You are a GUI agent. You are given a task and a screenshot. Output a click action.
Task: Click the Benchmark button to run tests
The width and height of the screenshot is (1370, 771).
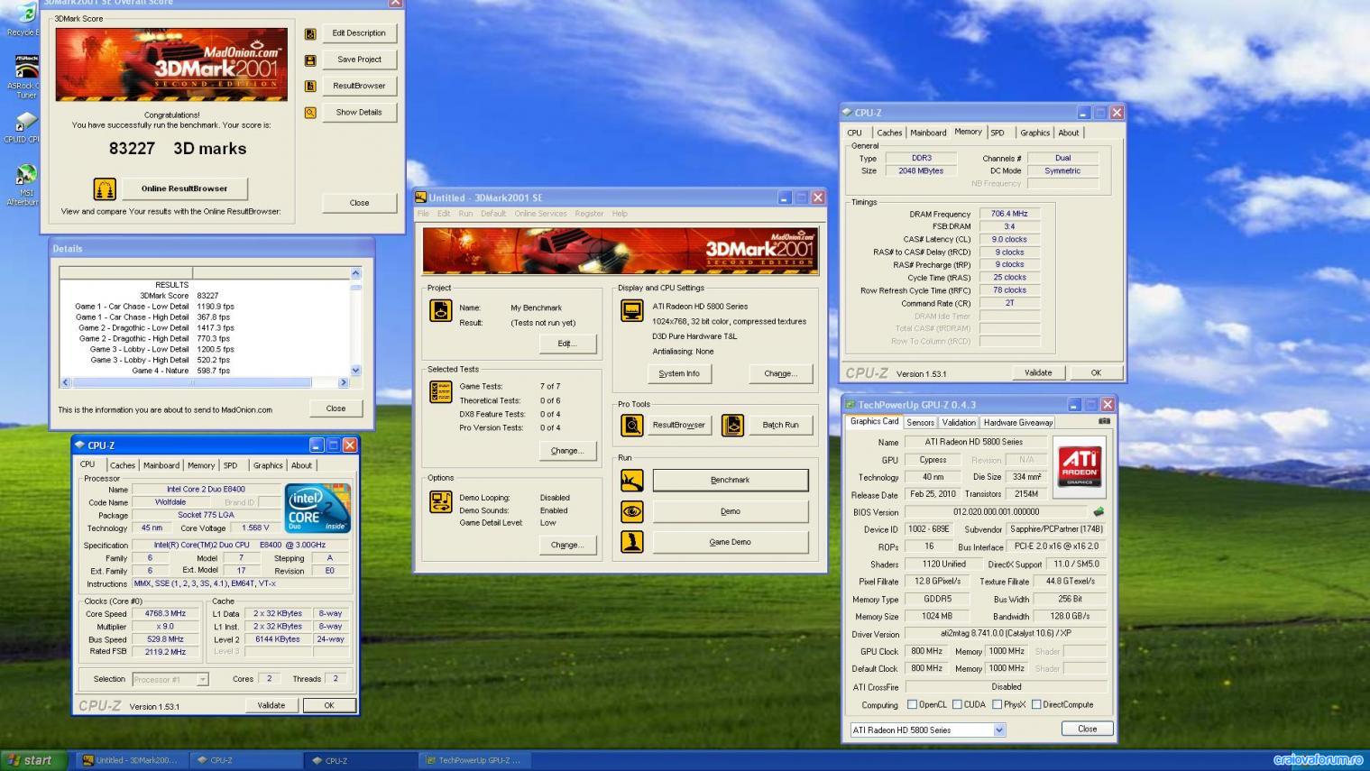[x=731, y=481]
